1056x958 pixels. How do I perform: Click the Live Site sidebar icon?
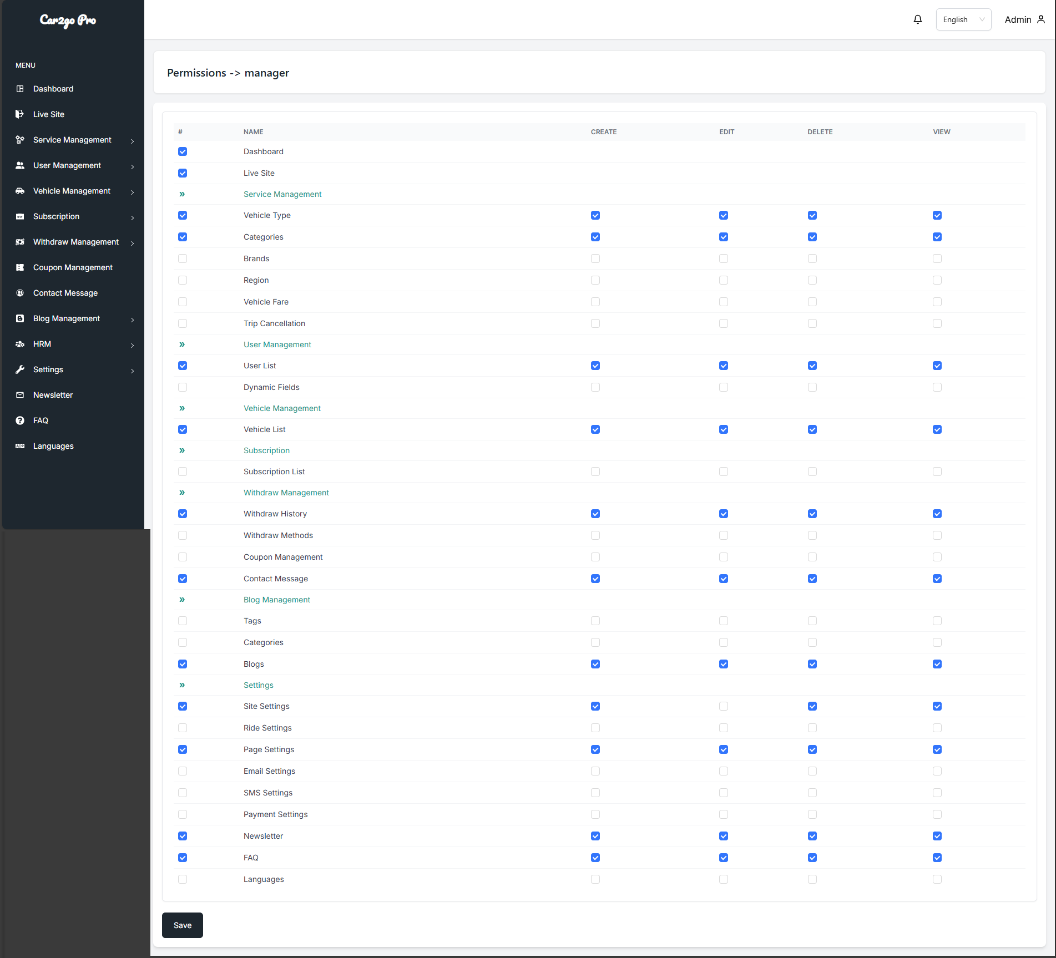(20, 114)
